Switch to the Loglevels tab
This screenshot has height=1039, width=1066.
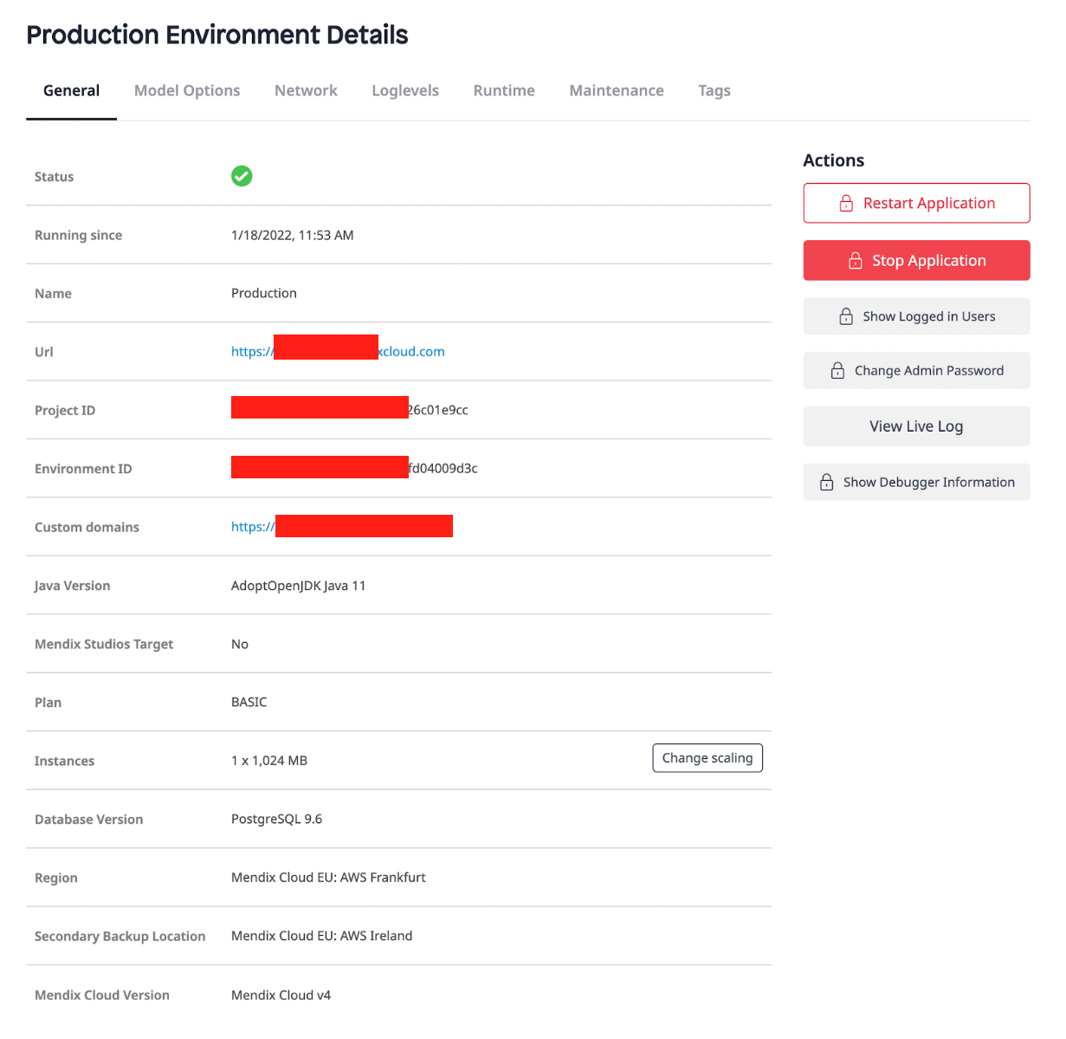[x=405, y=90]
